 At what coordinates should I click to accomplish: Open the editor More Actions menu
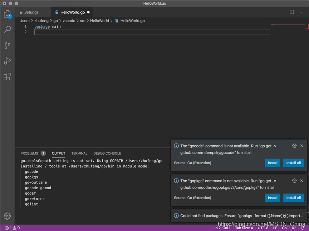301,12
